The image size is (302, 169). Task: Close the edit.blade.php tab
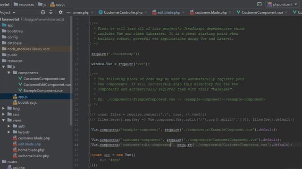[x=183, y=13]
